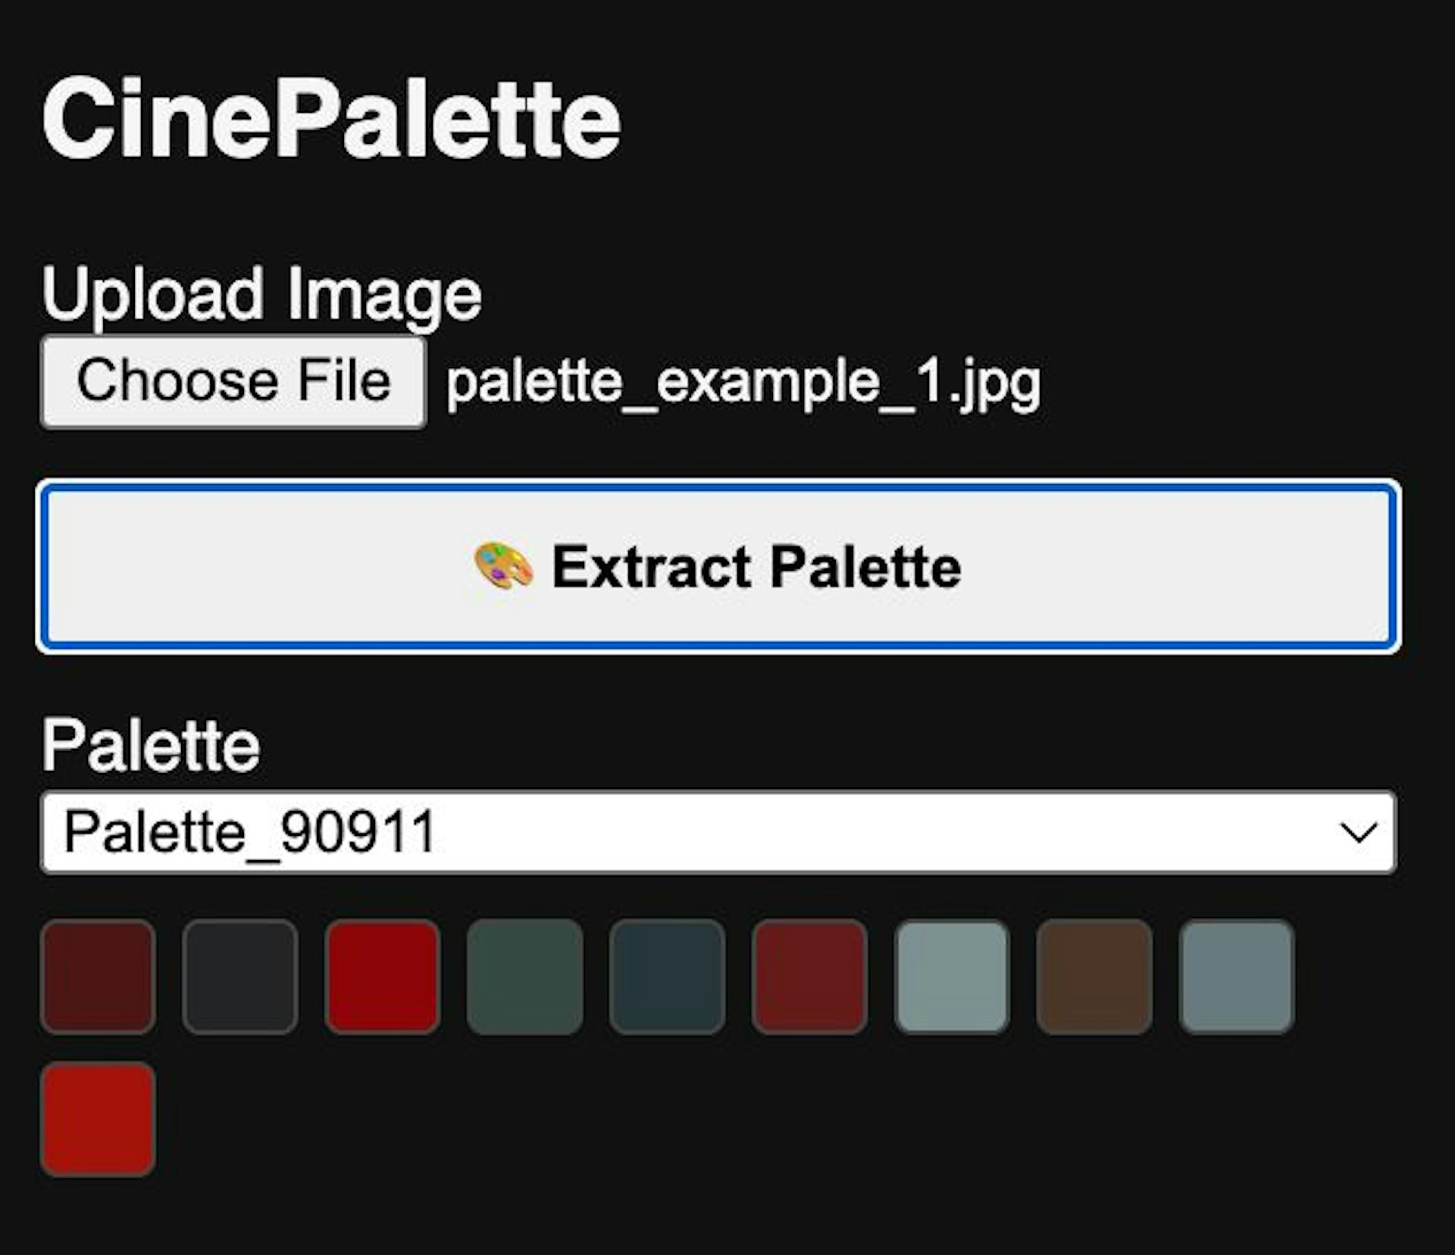The width and height of the screenshot is (1455, 1255).
Task: Expand the list using the chevron arrow
Action: 1358,832
